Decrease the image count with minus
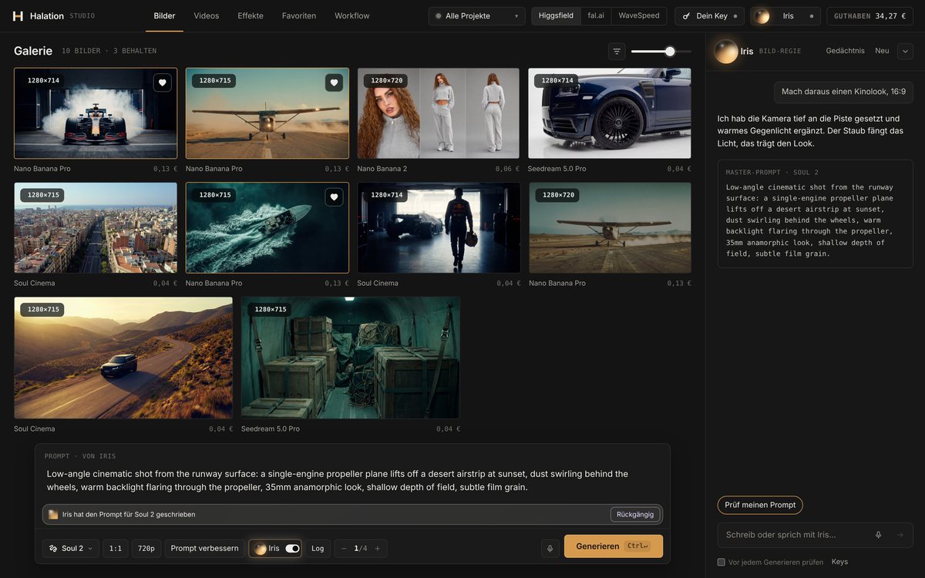 point(344,549)
